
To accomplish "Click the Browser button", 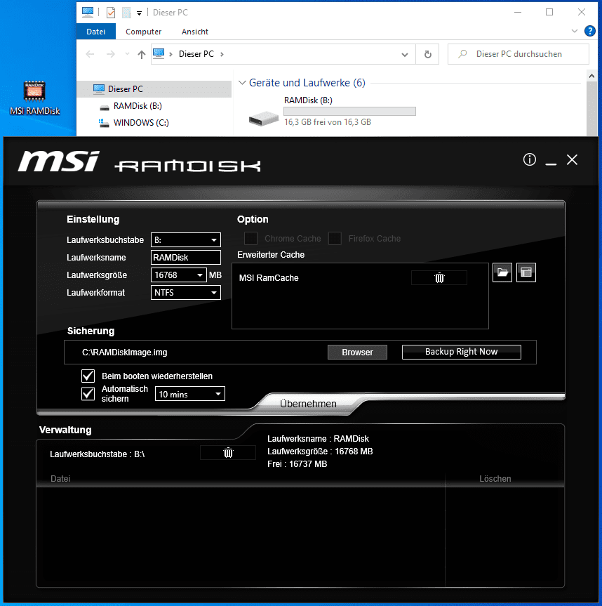I will click(357, 352).
